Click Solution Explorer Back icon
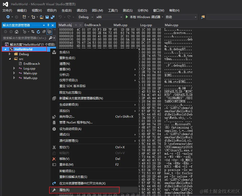The image size is (242, 196). 6,32
